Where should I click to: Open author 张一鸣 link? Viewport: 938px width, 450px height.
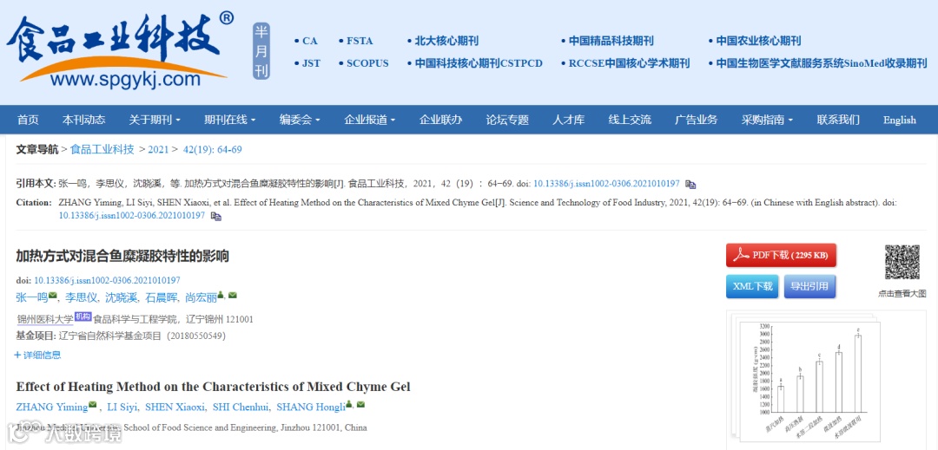(32, 297)
